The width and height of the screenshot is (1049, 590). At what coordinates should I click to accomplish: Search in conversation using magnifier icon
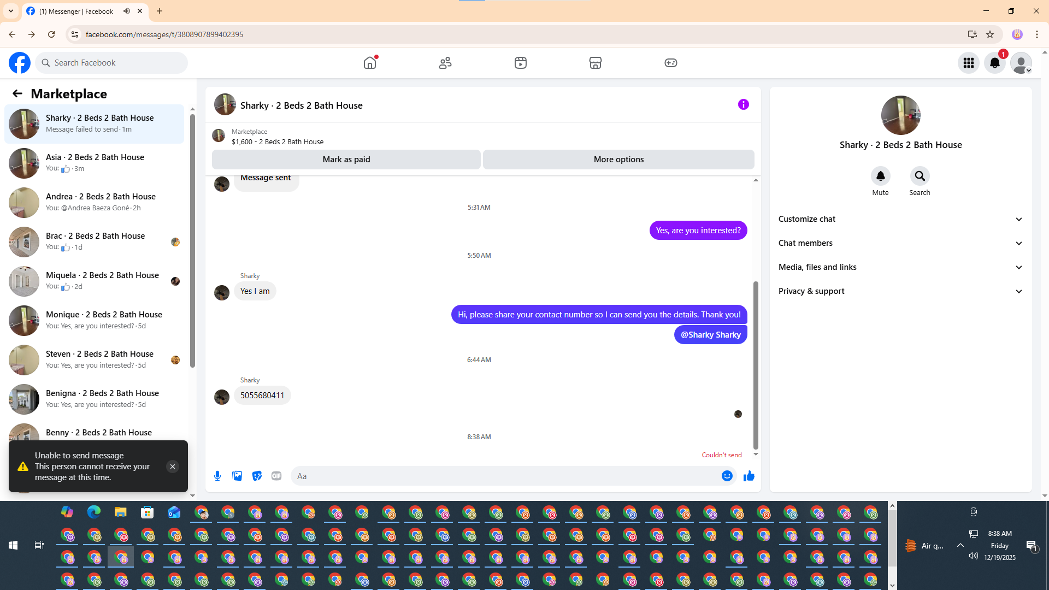point(920,176)
